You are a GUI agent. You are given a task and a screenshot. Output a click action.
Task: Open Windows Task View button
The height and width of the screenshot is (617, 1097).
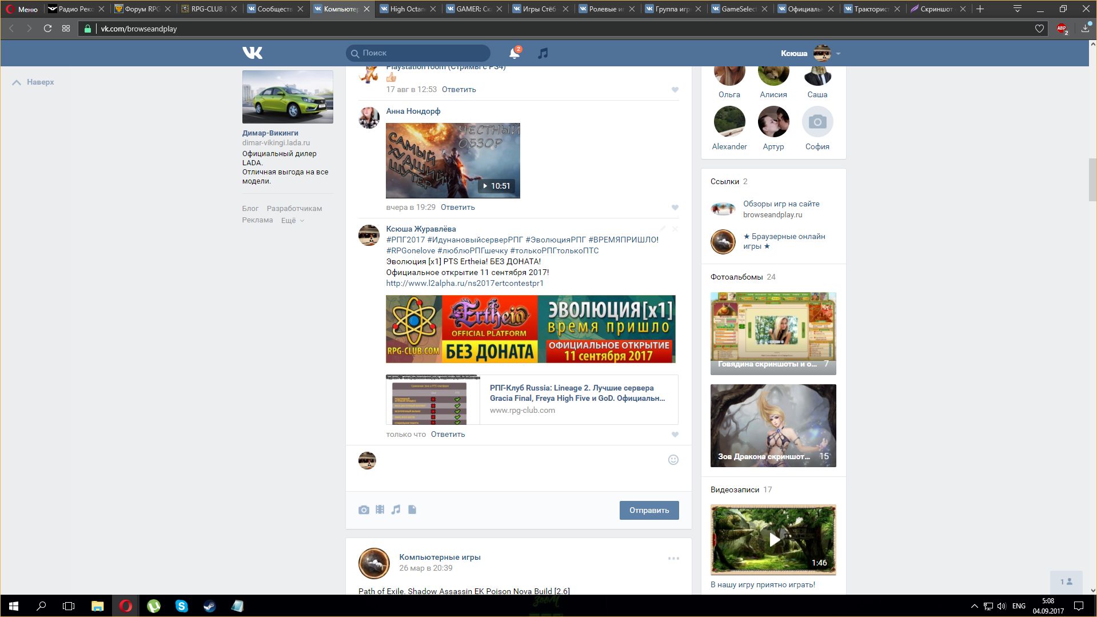(x=69, y=606)
